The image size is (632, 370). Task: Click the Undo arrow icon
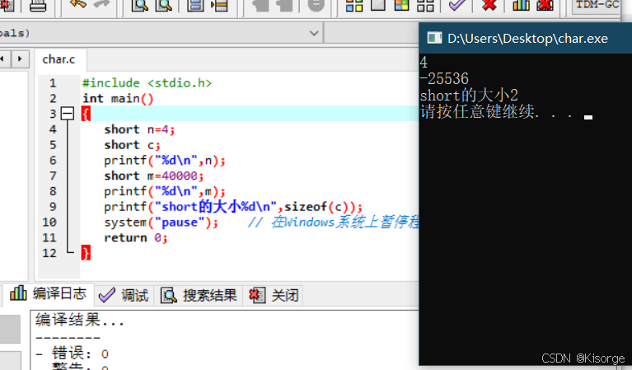(77, 5)
